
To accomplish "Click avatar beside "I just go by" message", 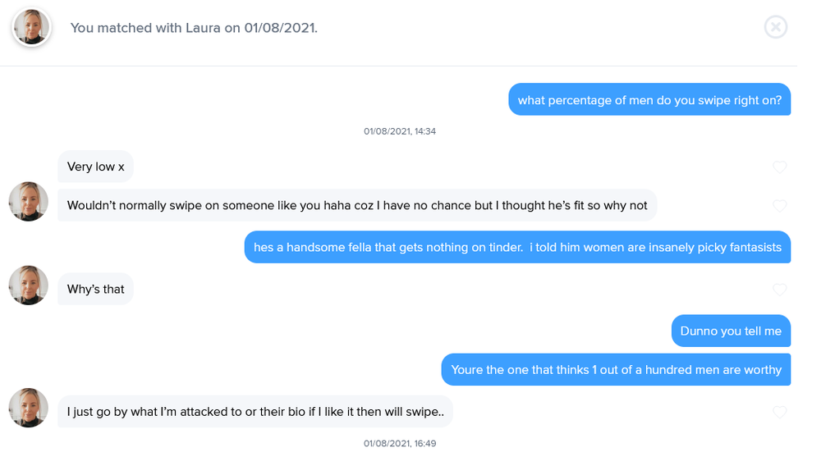I will point(28,408).
